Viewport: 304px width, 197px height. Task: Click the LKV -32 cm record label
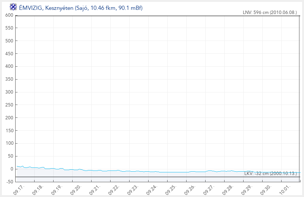[270, 173]
